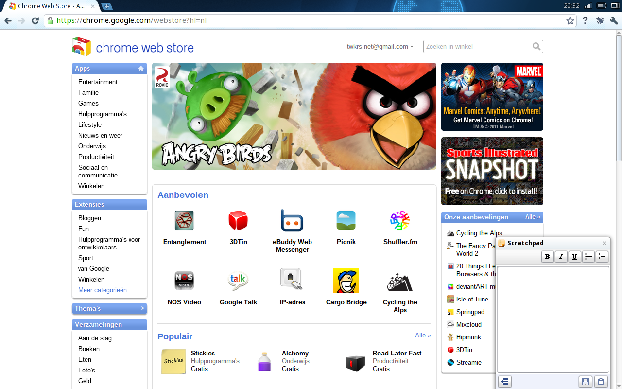This screenshot has width=622, height=389.
Task: Choose the Productiviteit apps category
Action: [x=96, y=157]
